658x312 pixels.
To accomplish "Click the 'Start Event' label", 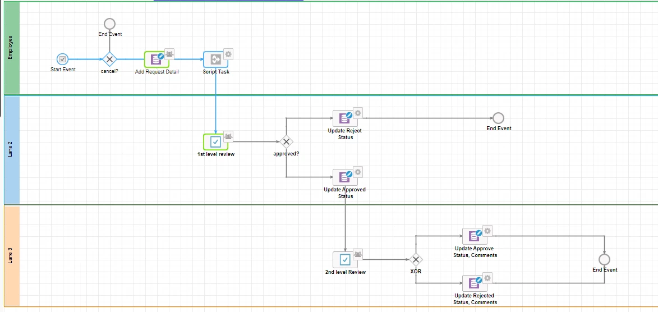I will 63,69.
